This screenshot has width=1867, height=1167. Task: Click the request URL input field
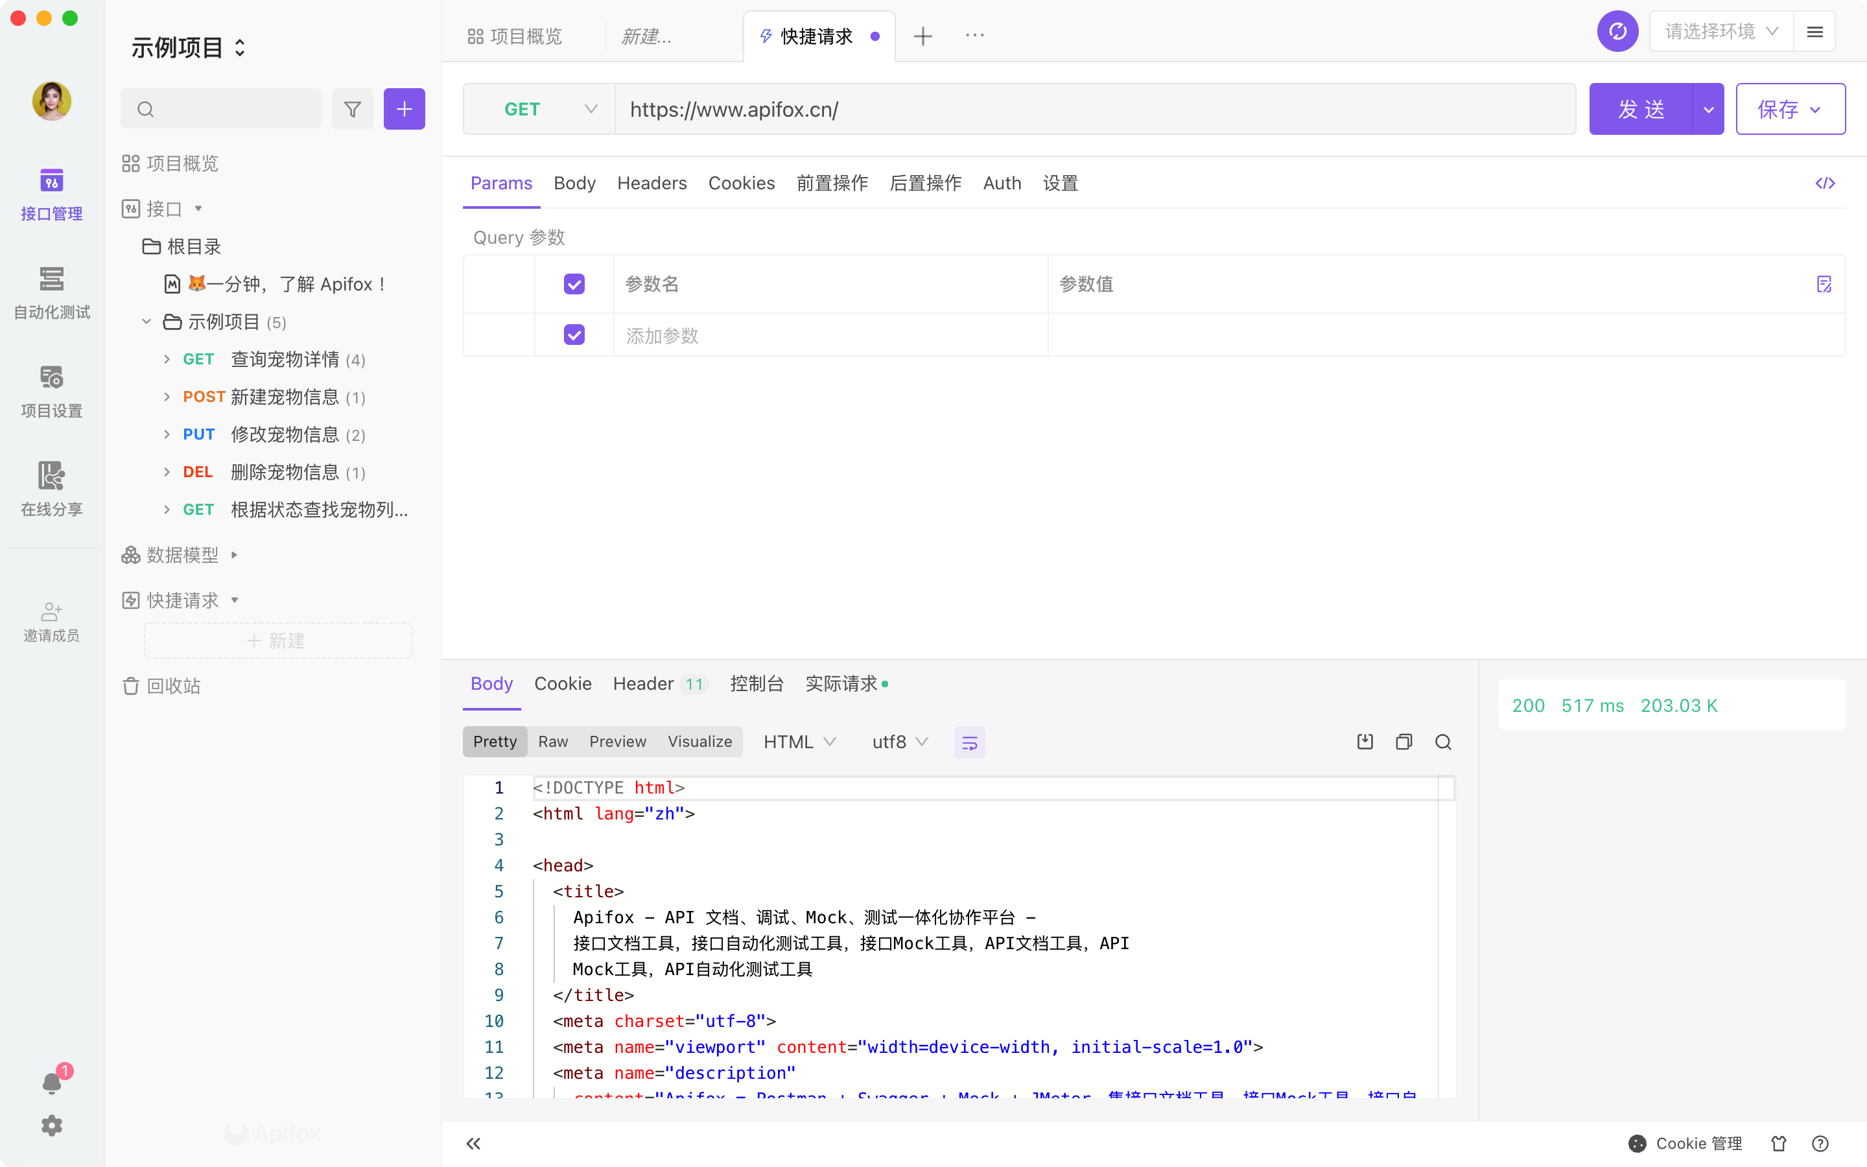[x=1094, y=109]
